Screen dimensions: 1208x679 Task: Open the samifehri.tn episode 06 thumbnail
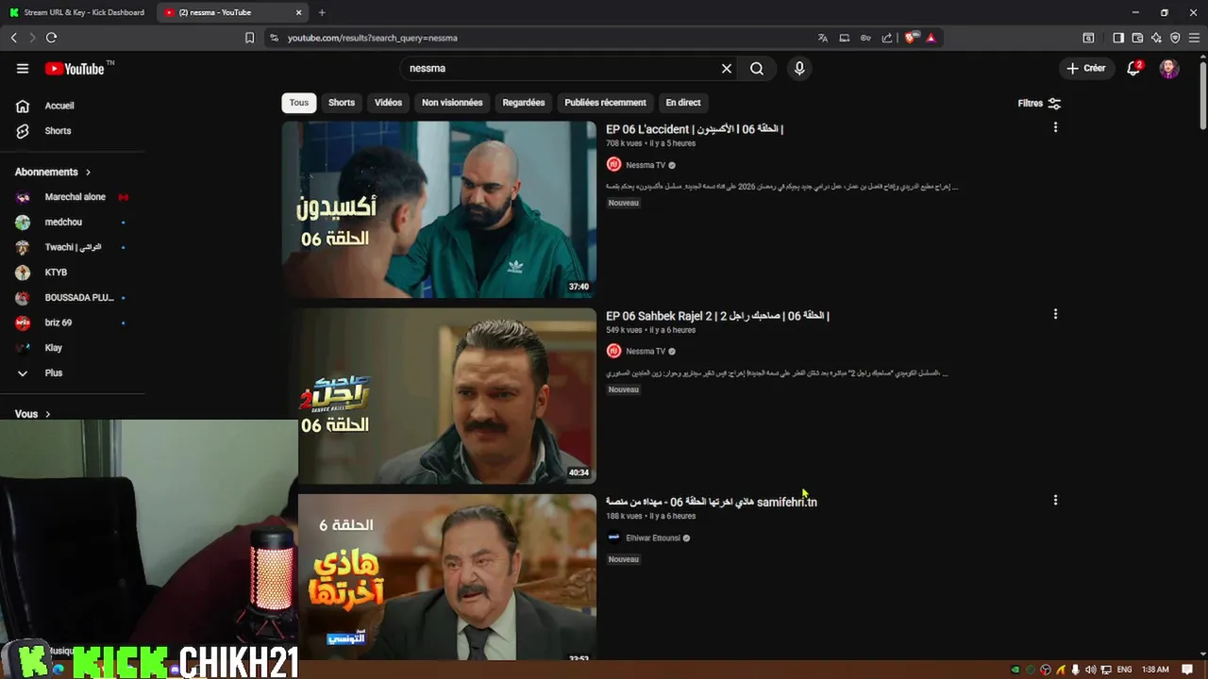point(447,575)
